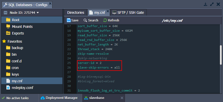Screen dimensions: 223x102
Task: Click the myisam_sort_buffer_size = 682M line
Action: [x=105, y=31]
